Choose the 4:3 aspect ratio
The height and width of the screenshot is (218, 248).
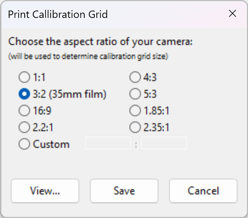135,77
